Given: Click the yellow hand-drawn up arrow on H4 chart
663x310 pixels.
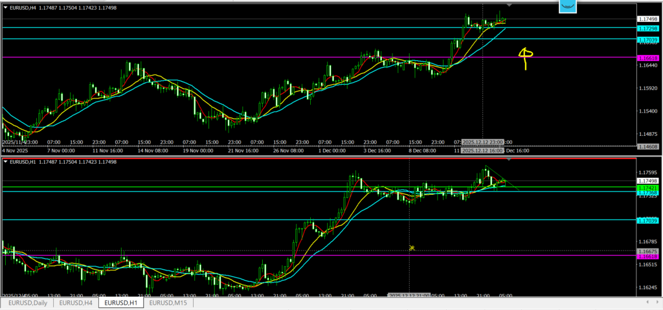Looking at the screenshot, I should [526, 58].
